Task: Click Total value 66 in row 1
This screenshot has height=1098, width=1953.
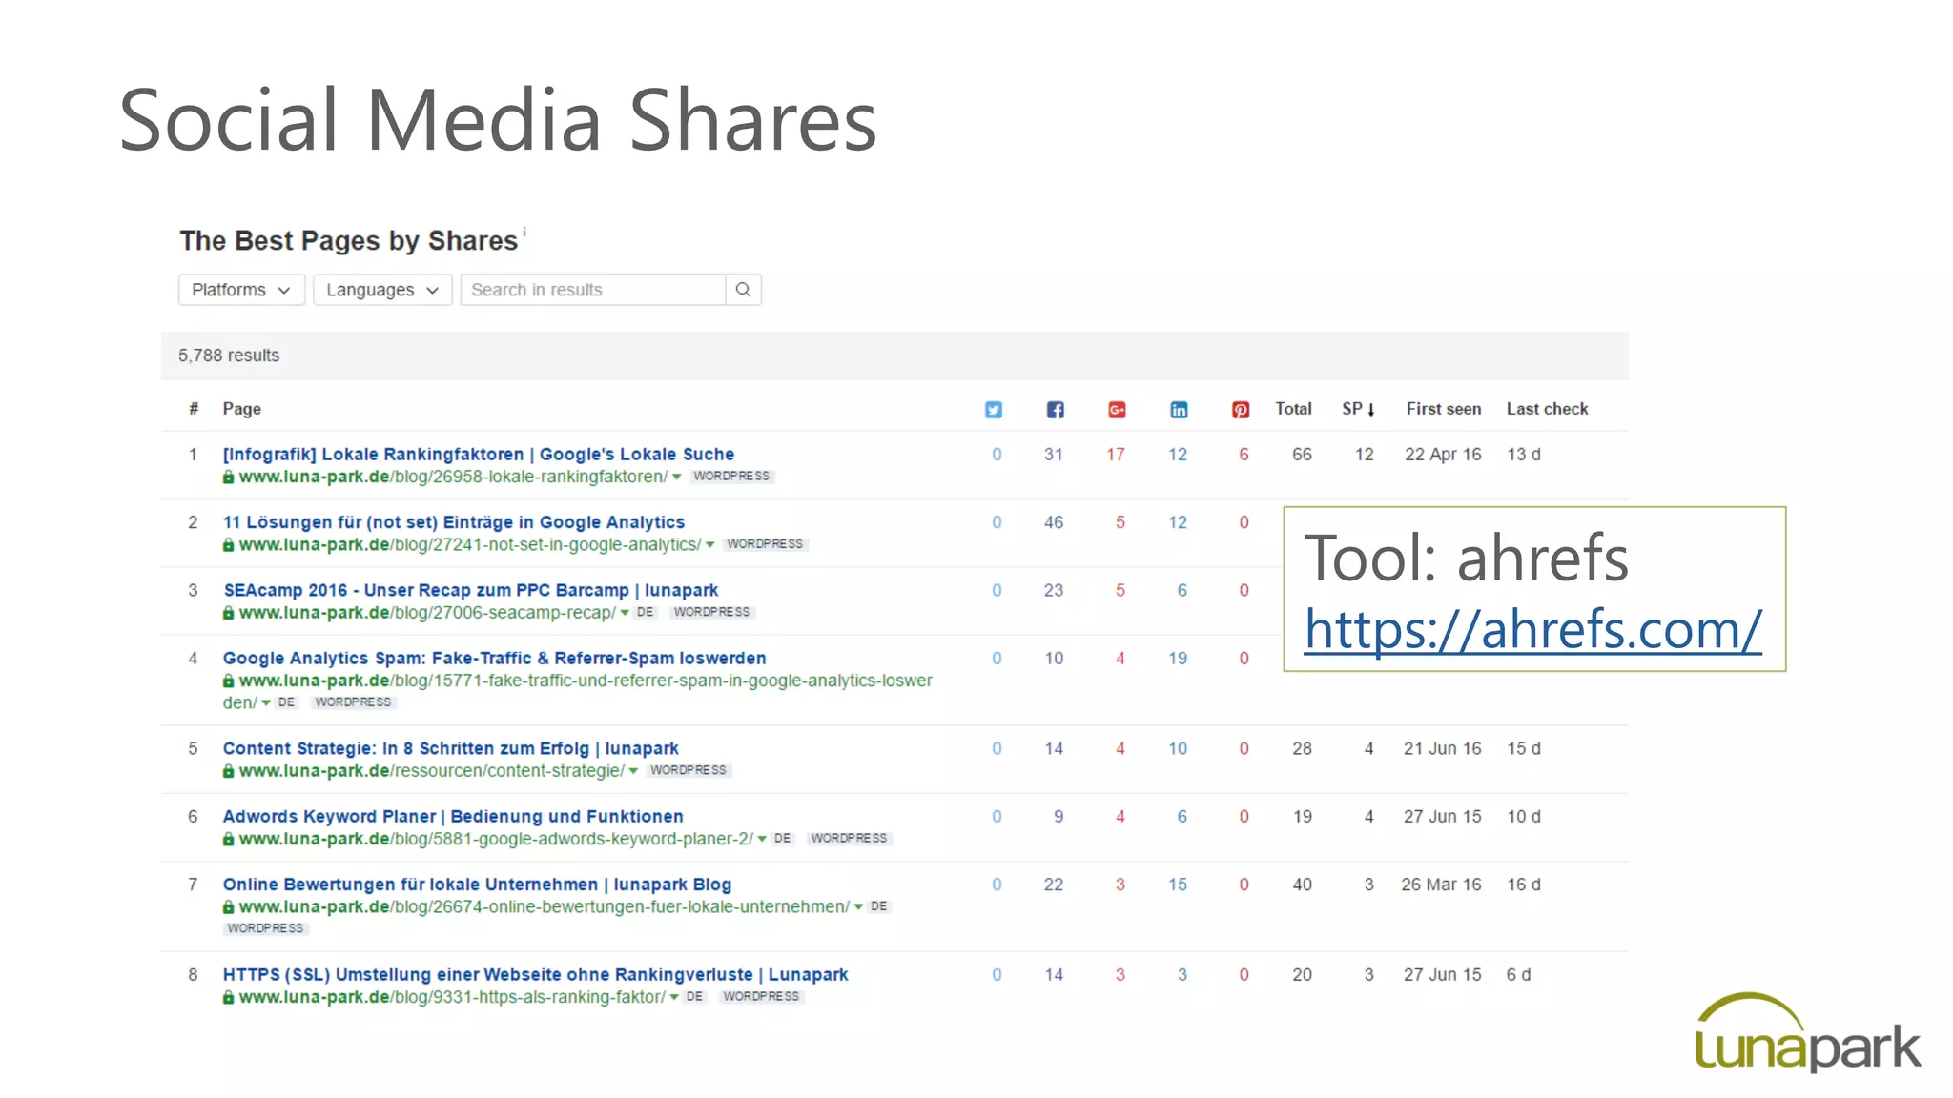Action: coord(1302,455)
